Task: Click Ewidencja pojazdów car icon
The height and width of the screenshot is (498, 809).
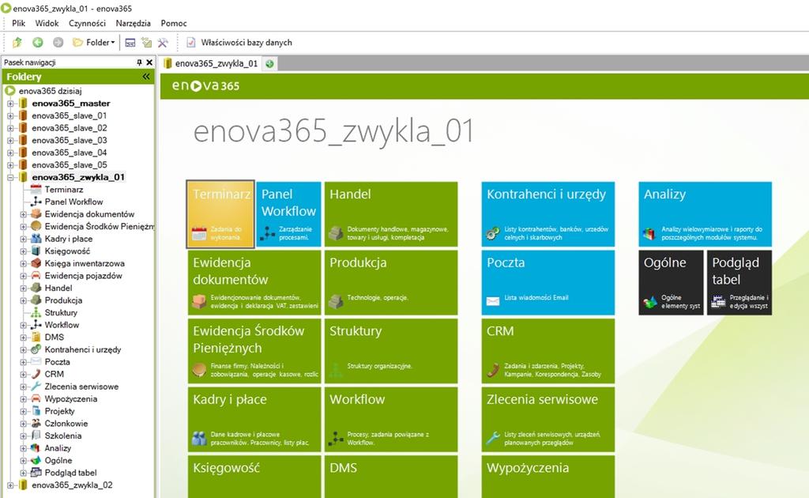Action: 36,276
